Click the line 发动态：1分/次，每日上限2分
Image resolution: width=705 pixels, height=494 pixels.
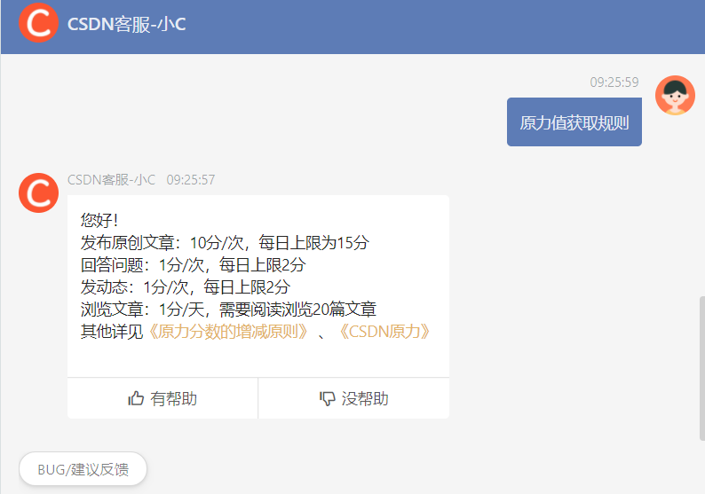pos(186,287)
